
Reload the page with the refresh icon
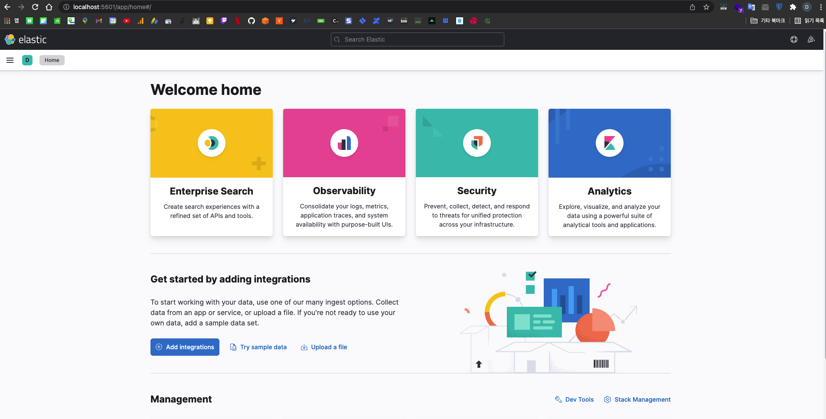pyautogui.click(x=35, y=7)
